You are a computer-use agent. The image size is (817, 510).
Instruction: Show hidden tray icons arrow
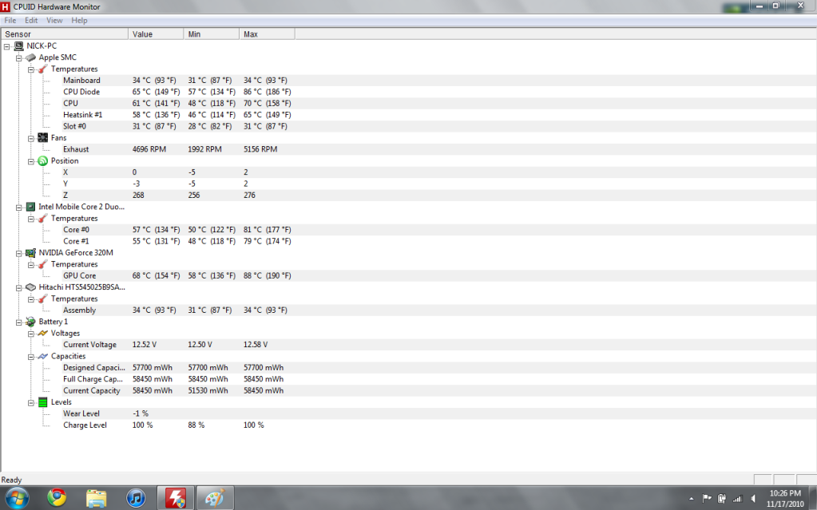tap(692, 499)
